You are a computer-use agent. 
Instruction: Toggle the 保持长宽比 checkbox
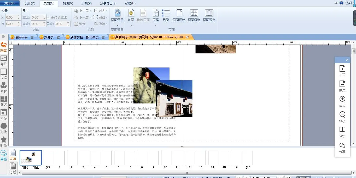coord(48,17)
